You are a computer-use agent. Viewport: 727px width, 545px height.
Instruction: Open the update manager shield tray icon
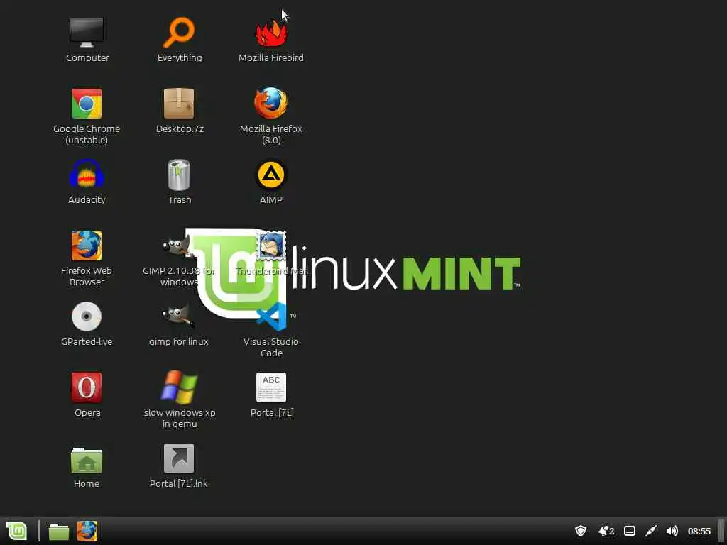click(581, 531)
